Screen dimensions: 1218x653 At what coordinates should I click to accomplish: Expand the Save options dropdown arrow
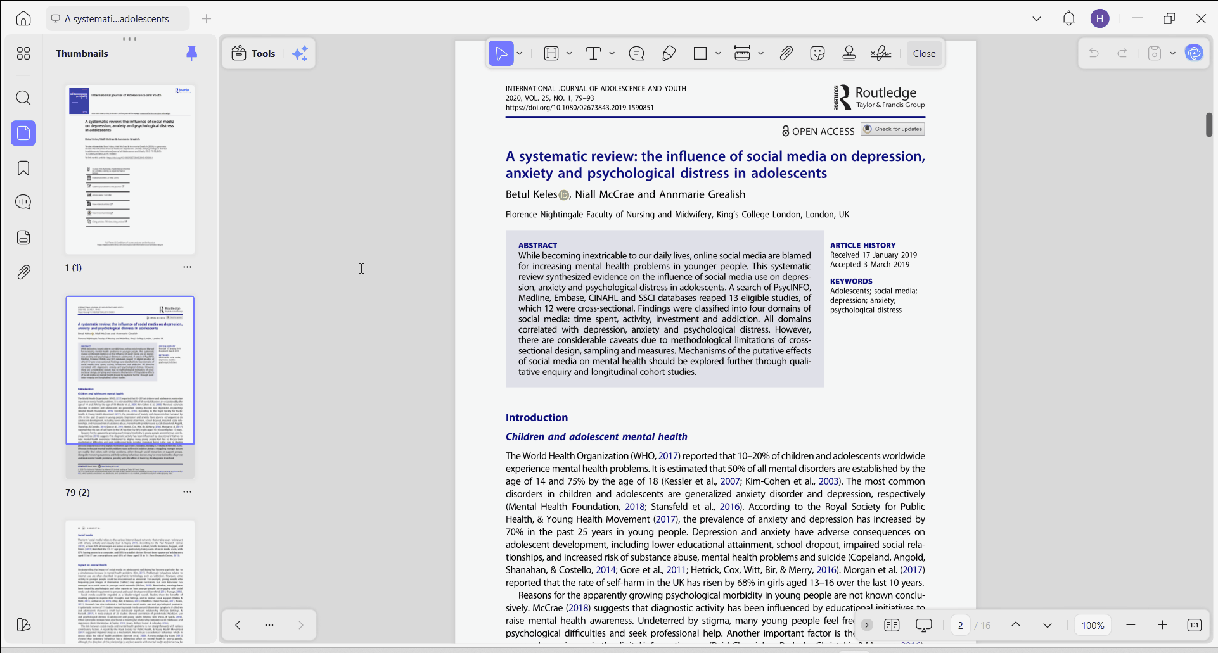tap(1173, 53)
